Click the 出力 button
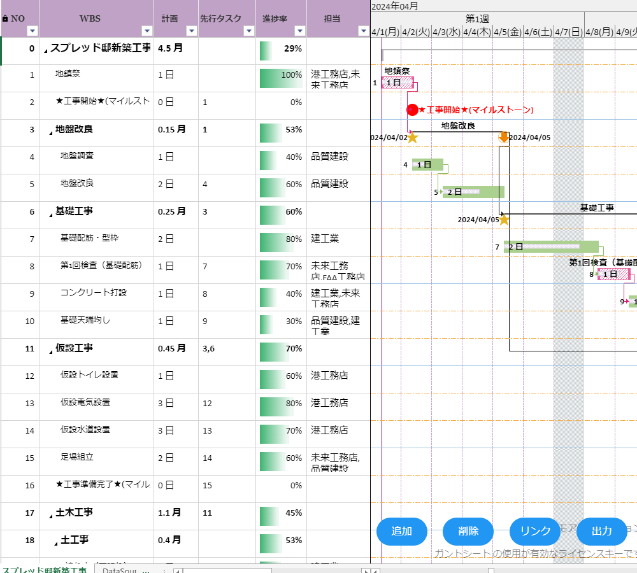The image size is (637, 573). pos(602,531)
